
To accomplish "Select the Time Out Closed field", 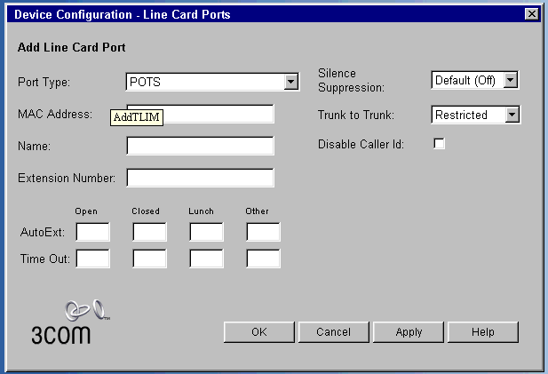I will pos(149,259).
